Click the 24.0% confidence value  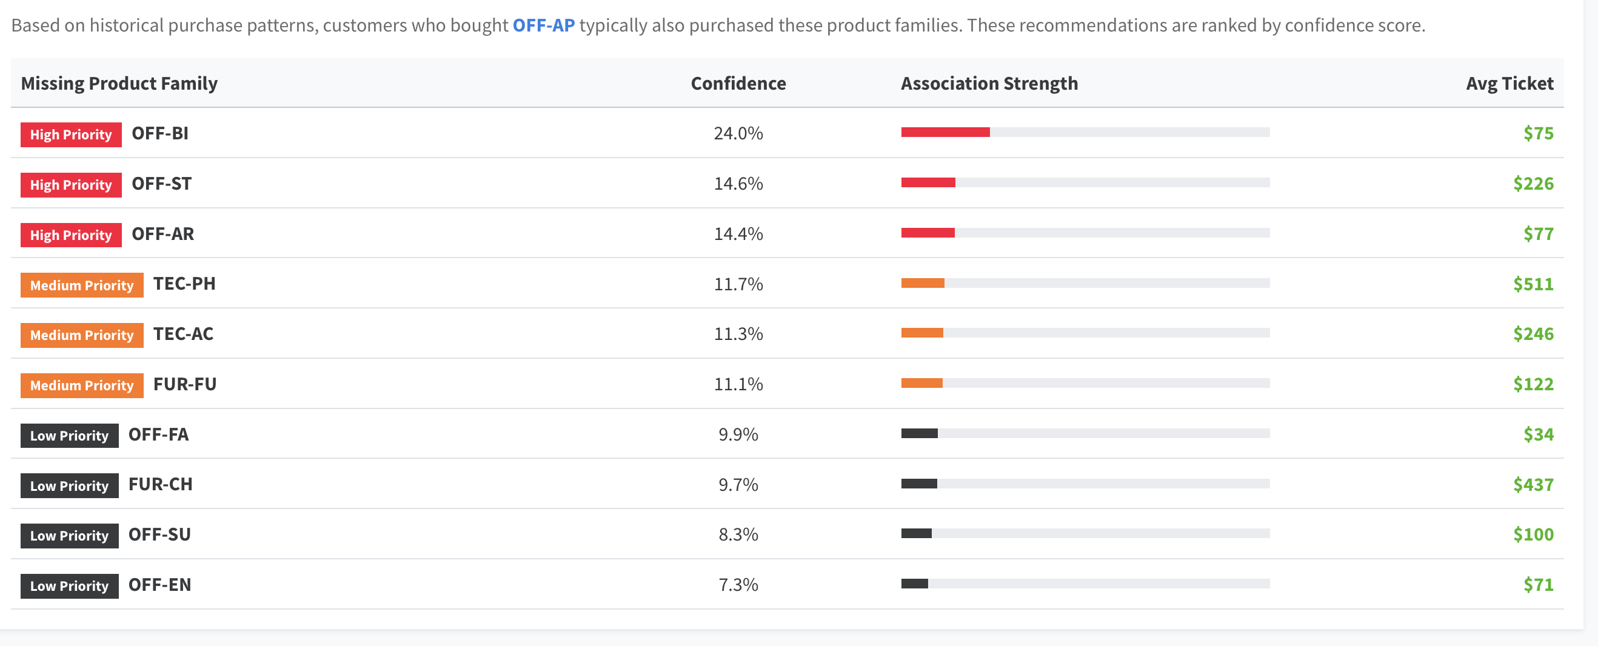(x=738, y=133)
